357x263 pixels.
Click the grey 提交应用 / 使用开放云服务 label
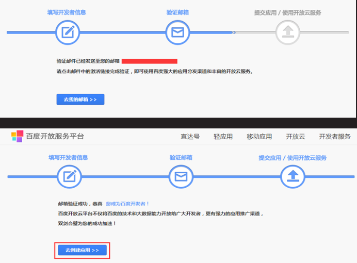[288, 13]
